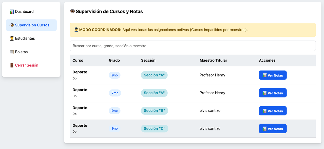Viewport: 324px width, 149px height.
Task: Click the 7mo grade badge
Action: tap(115, 93)
